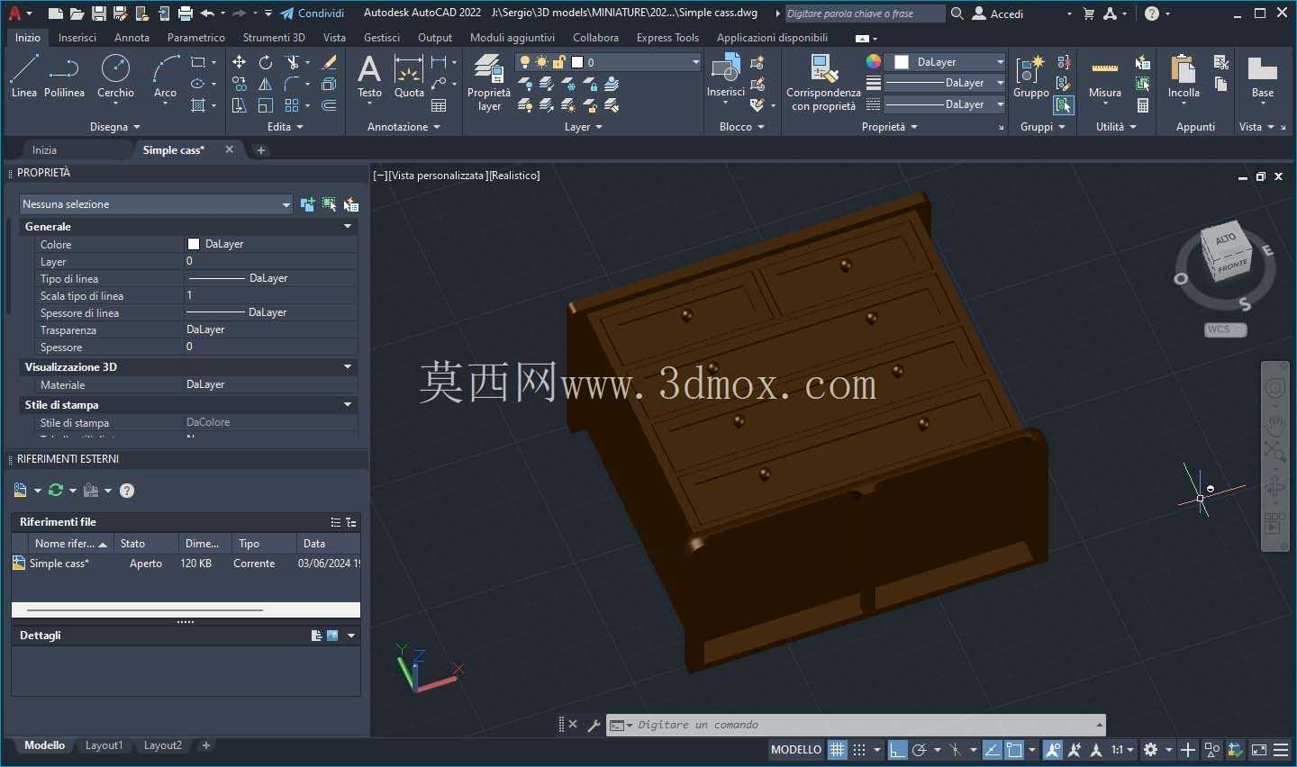The image size is (1297, 767).
Task: Switch to the Annota ribbon tab
Action: pos(132,38)
